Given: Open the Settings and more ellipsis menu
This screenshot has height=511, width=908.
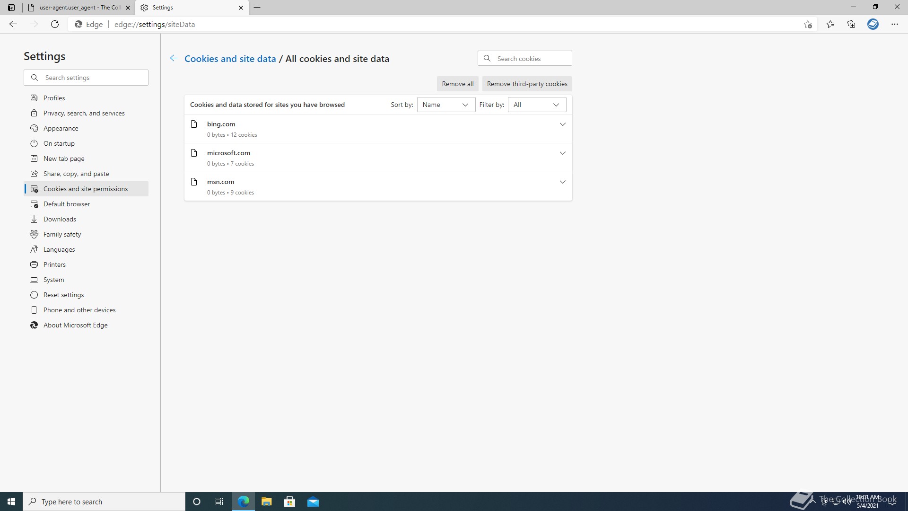Looking at the screenshot, I should click(x=894, y=24).
